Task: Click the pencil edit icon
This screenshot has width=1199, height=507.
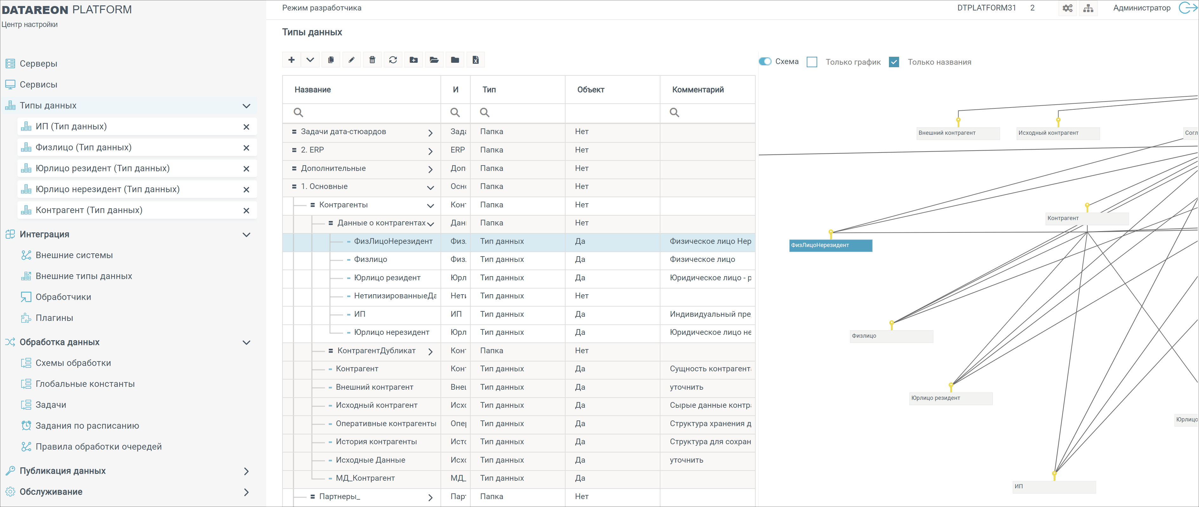Action: tap(351, 60)
